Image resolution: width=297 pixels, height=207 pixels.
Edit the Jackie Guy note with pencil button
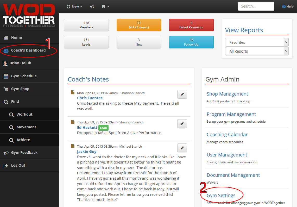click(x=182, y=148)
